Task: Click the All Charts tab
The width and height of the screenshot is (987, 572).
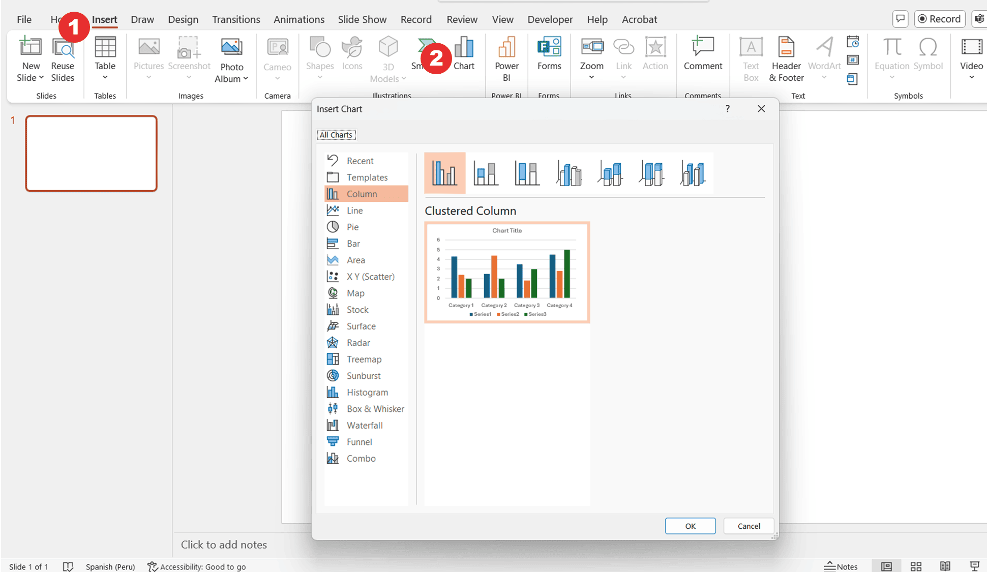Action: tap(336, 134)
